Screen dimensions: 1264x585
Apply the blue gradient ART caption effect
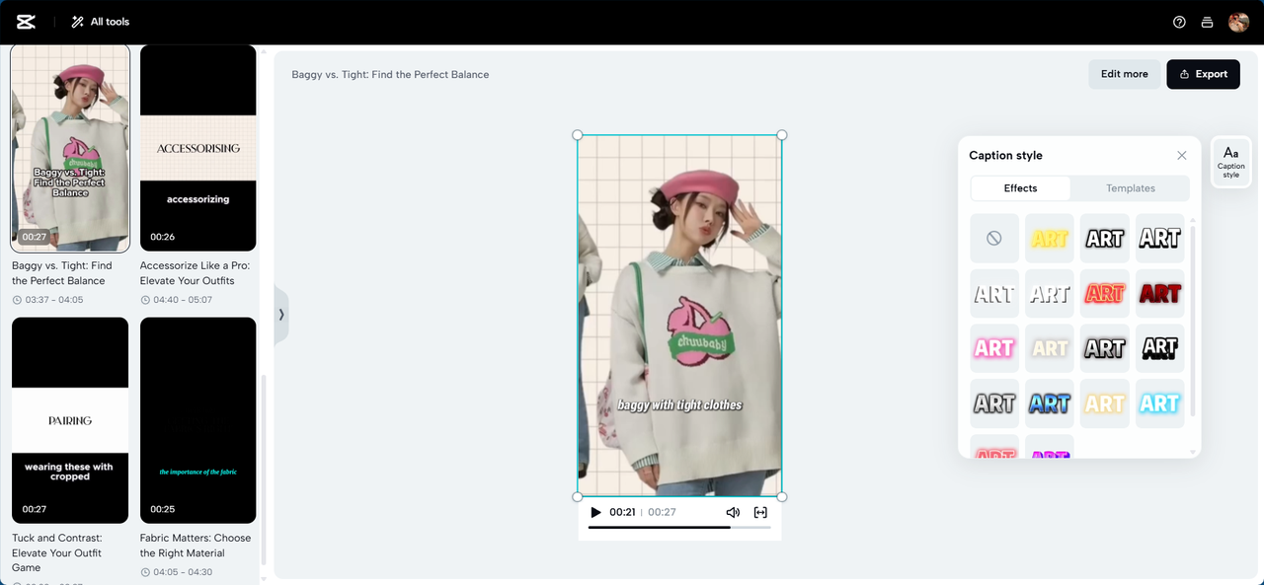pyautogui.click(x=1050, y=403)
